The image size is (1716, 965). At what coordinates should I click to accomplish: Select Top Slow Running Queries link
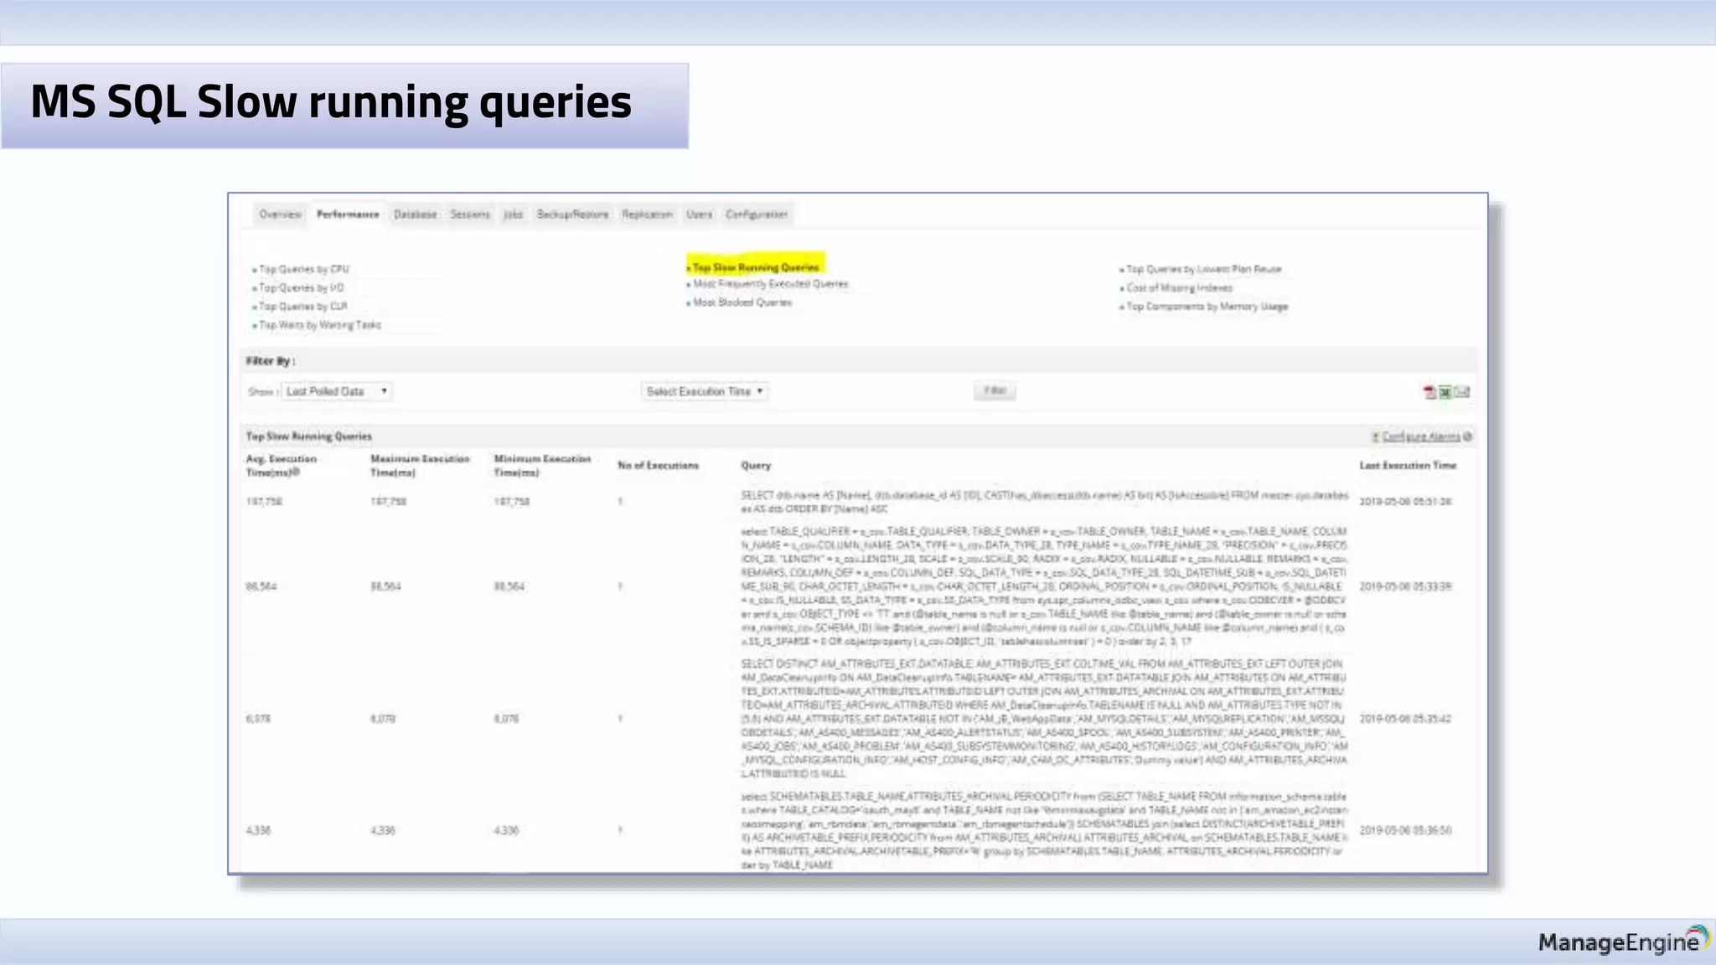tap(756, 268)
